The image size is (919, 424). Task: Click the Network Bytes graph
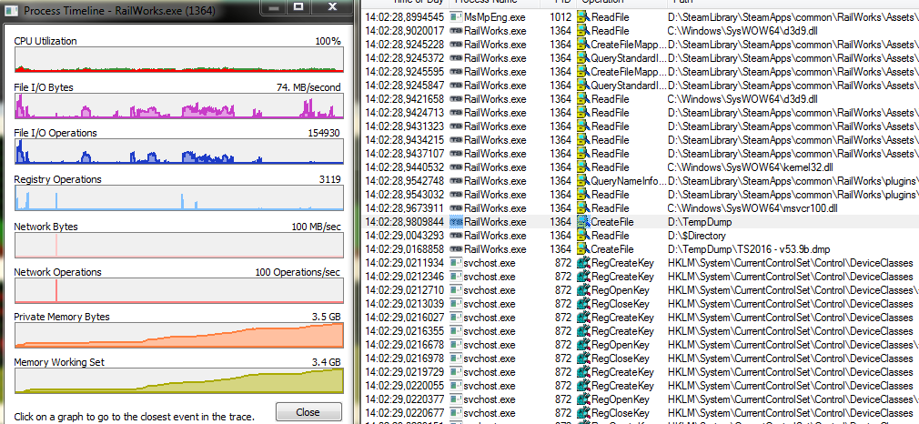pyautogui.click(x=178, y=245)
